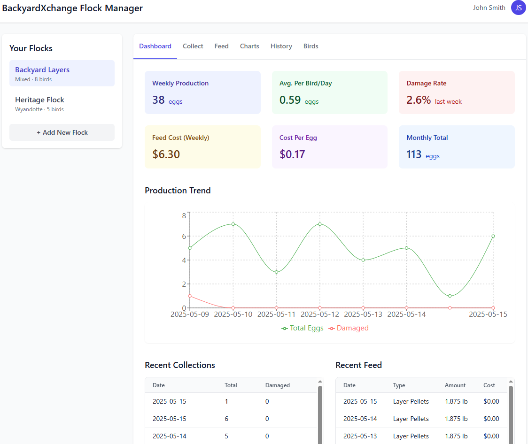This screenshot has width=528, height=444.
Task: Click the Cost column header in Recent Feed
Action: click(489, 385)
